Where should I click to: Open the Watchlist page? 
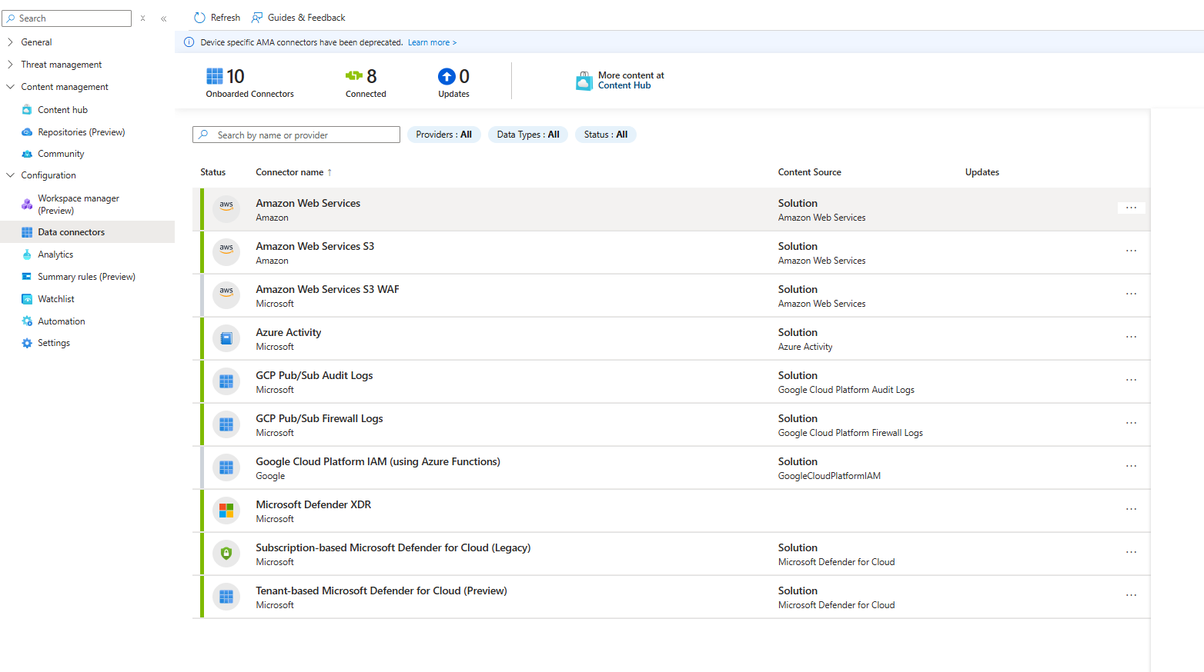pyautogui.click(x=56, y=299)
